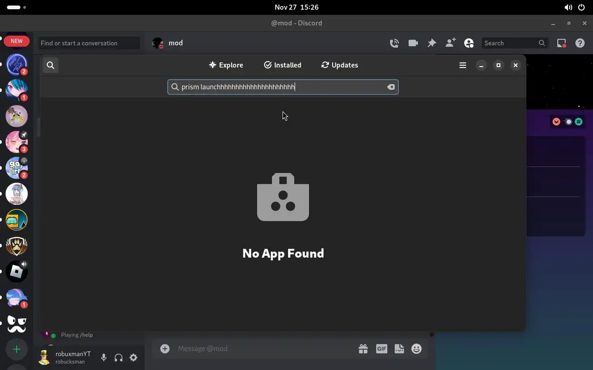Open the Discord inbox icon
This screenshot has width=593, height=370.
coord(561,43)
